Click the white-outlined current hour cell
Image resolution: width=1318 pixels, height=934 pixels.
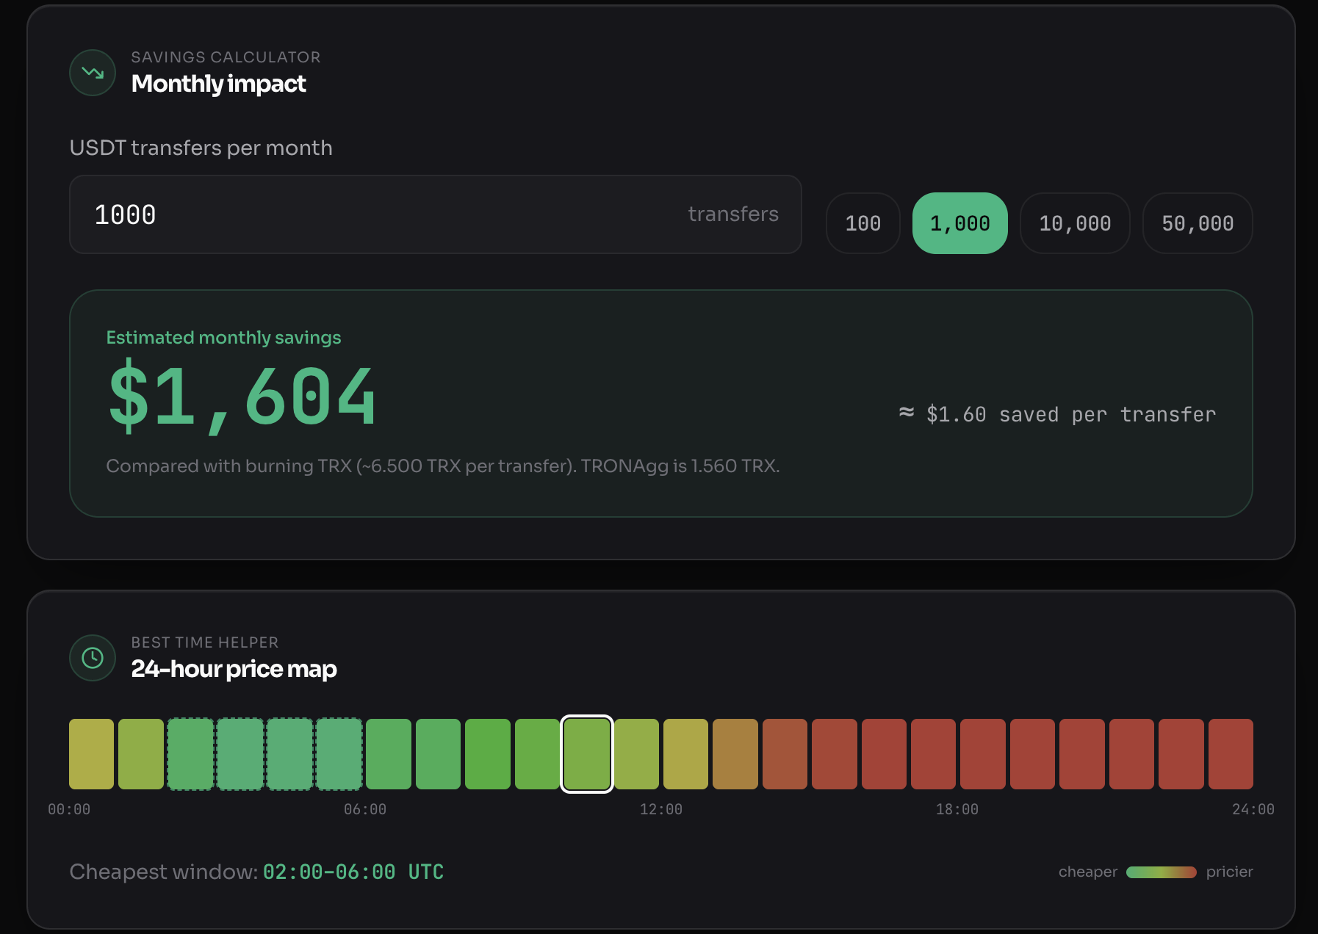tap(587, 754)
